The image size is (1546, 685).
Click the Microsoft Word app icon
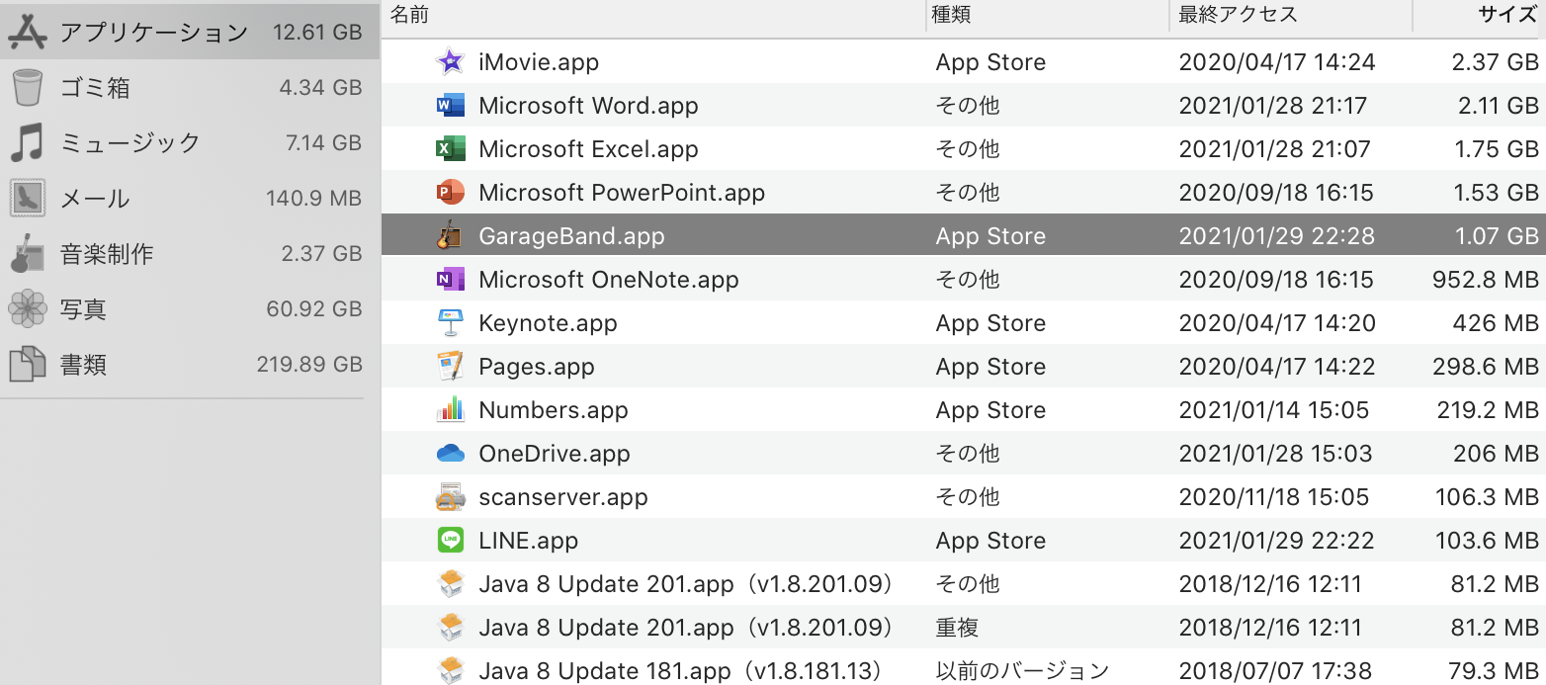pos(450,106)
